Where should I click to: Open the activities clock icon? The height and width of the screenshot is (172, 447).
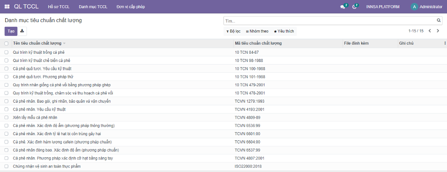(354, 7)
